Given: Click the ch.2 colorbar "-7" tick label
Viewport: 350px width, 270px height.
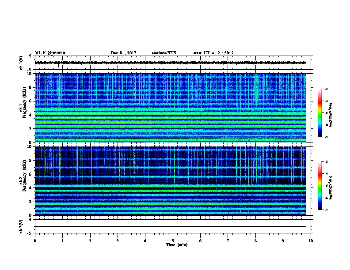Looking at the screenshot, I should [x=326, y=210].
